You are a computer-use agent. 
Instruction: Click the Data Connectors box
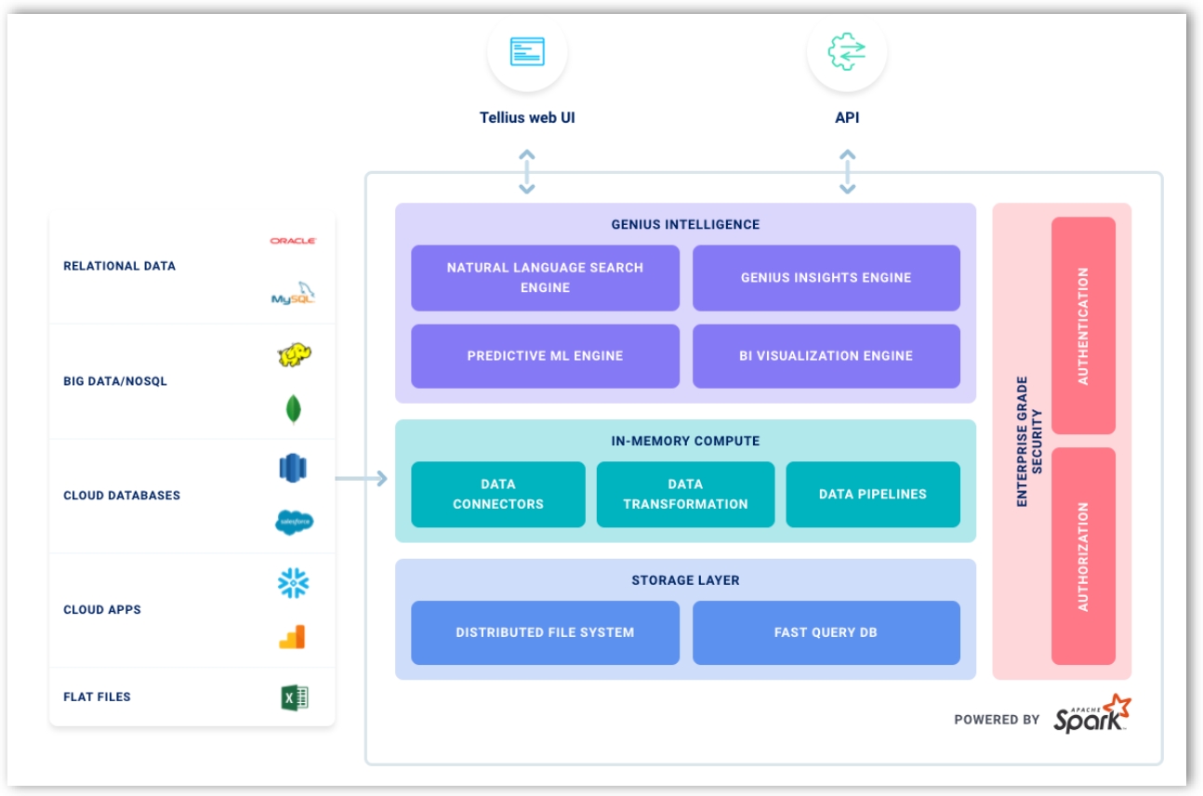pyautogui.click(x=498, y=495)
